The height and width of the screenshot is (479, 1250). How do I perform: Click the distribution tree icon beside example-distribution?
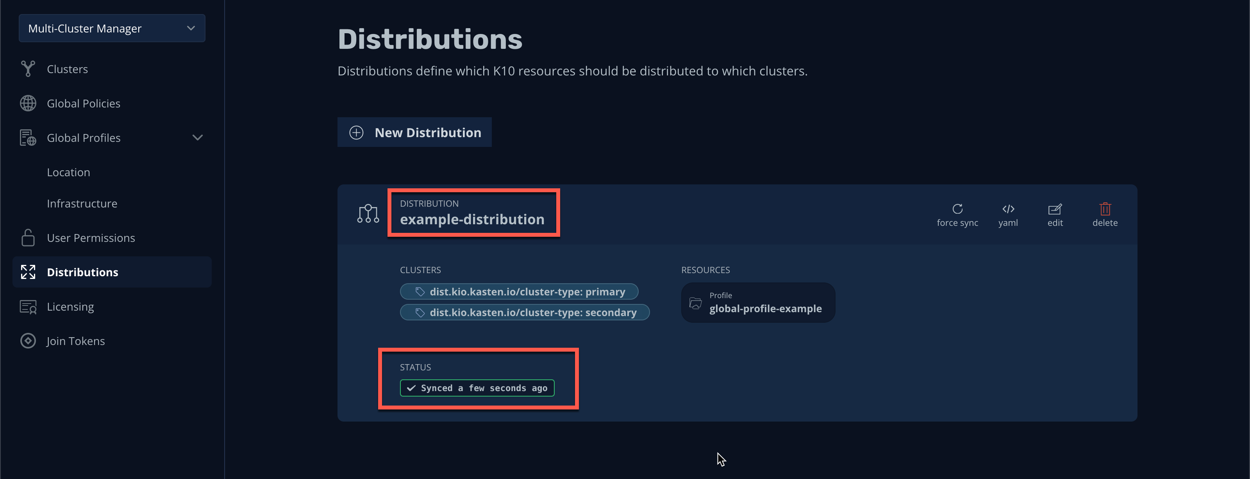[x=368, y=214]
